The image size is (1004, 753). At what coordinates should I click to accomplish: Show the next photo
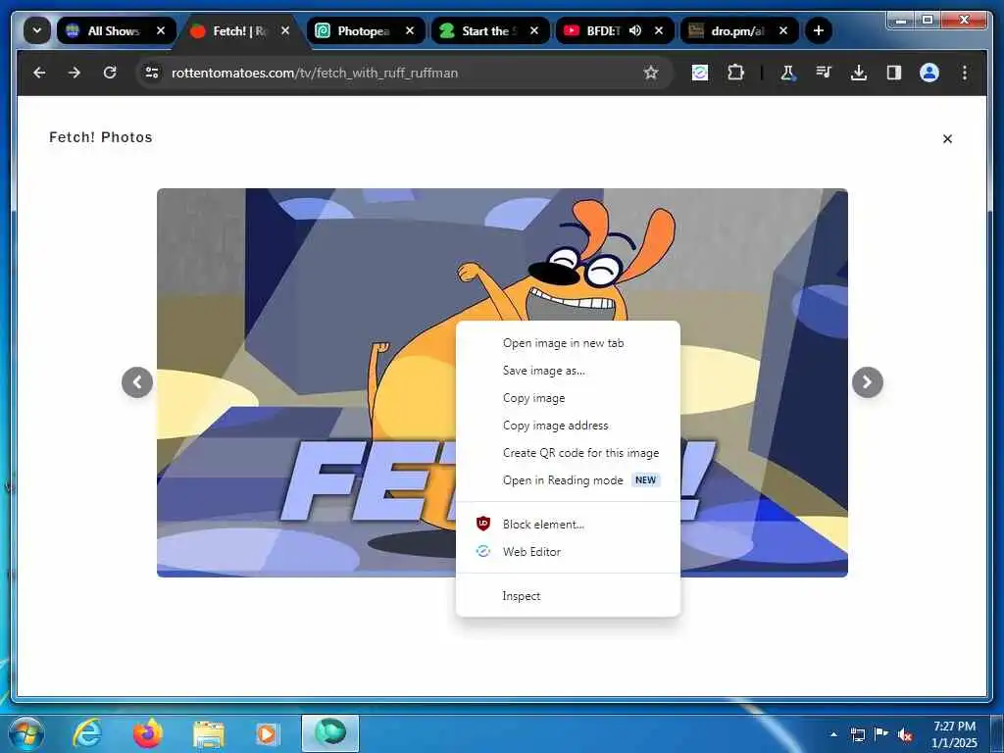click(x=868, y=382)
